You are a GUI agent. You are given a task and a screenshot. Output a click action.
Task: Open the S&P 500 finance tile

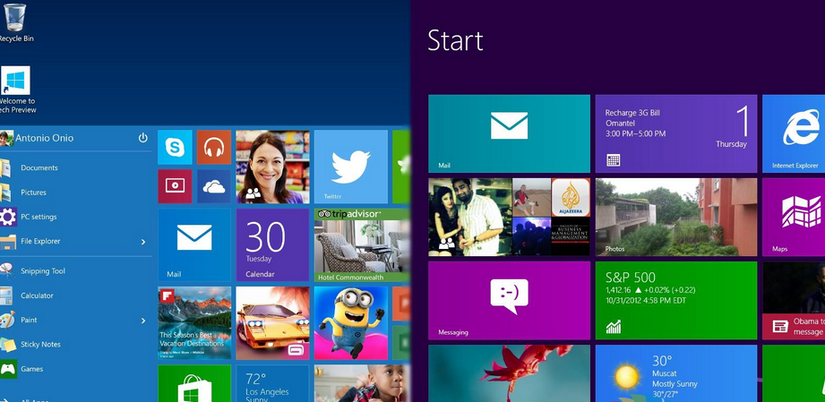tap(676, 301)
